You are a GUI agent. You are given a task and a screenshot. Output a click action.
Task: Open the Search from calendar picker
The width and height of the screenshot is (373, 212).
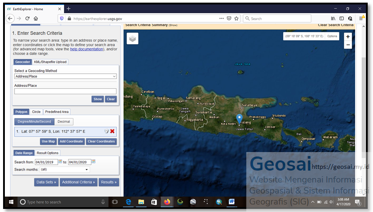60,161
